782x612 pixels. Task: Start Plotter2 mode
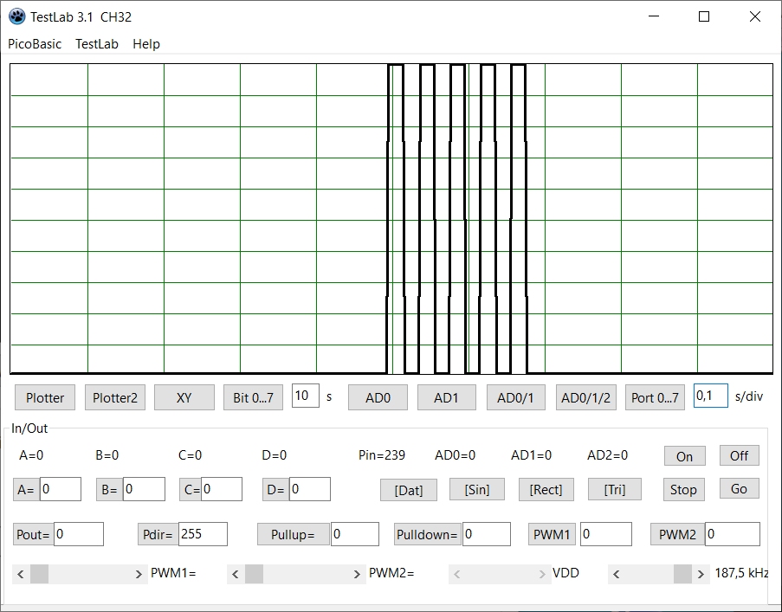pos(115,397)
